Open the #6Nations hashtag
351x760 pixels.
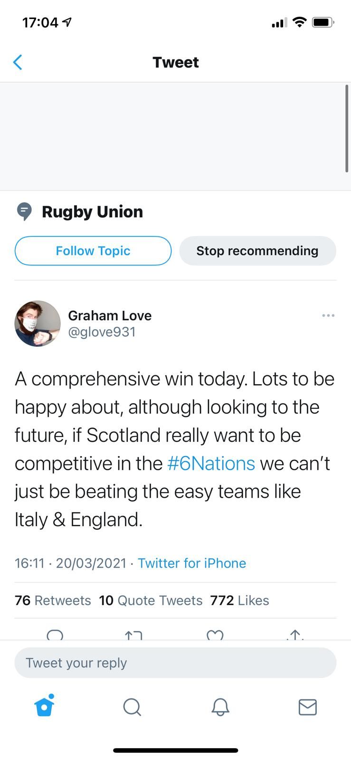211,463
